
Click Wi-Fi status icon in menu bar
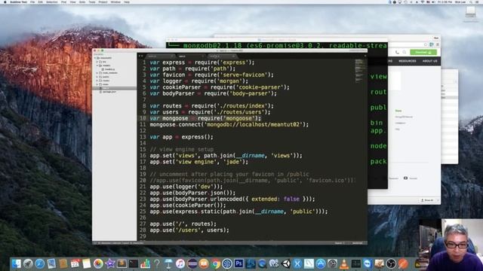[423, 2]
